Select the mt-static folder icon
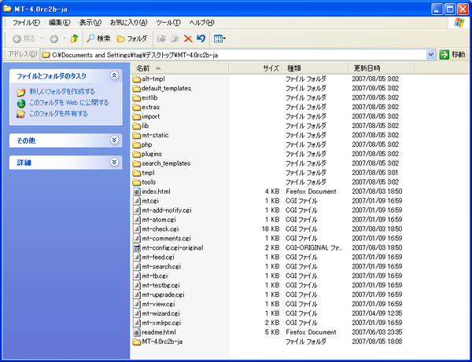The width and height of the screenshot is (472, 362). tap(137, 136)
